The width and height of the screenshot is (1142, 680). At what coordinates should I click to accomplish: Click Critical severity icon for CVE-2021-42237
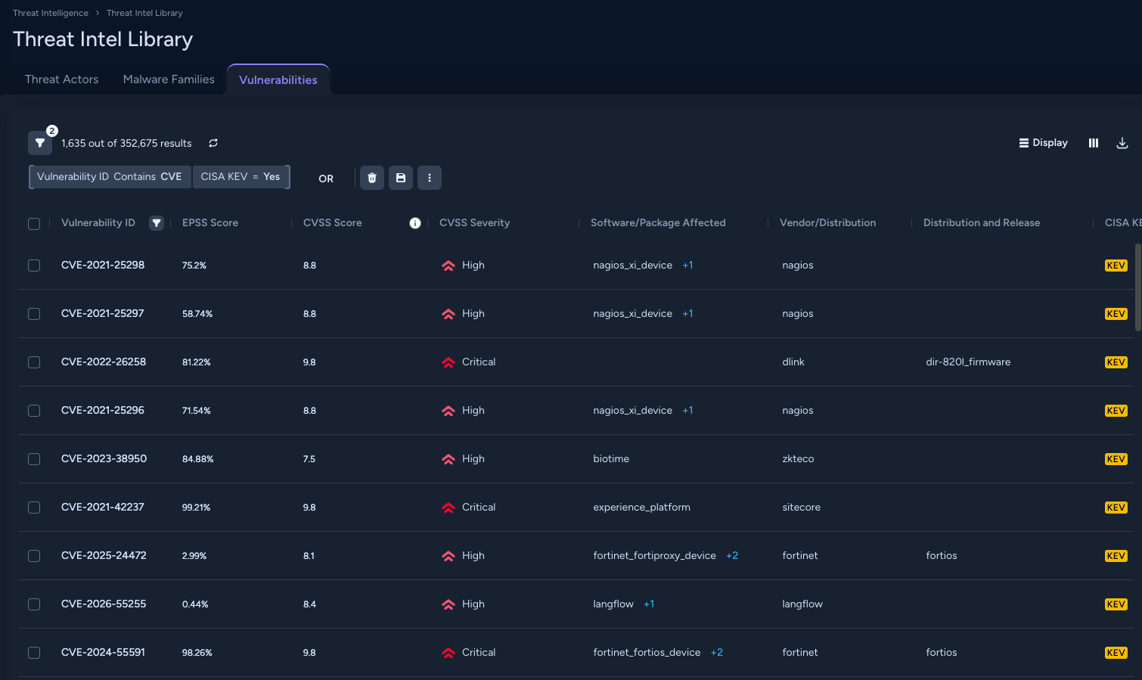448,508
